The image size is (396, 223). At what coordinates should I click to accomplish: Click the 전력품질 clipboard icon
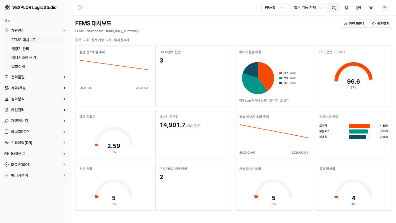[6, 77]
